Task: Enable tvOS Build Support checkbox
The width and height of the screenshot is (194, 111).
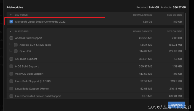Action: 11,66
